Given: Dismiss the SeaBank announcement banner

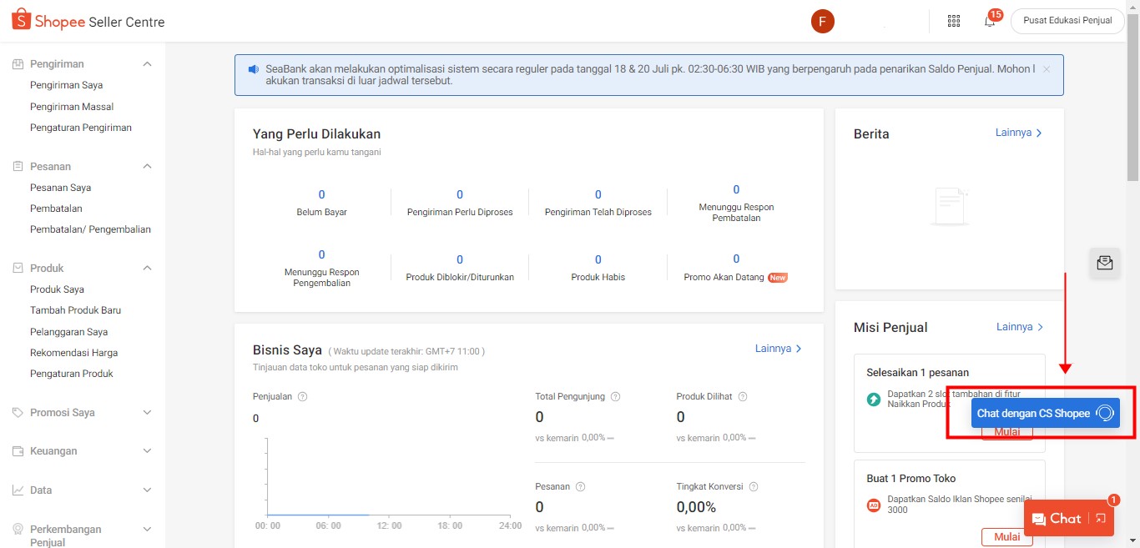Looking at the screenshot, I should tap(1047, 69).
